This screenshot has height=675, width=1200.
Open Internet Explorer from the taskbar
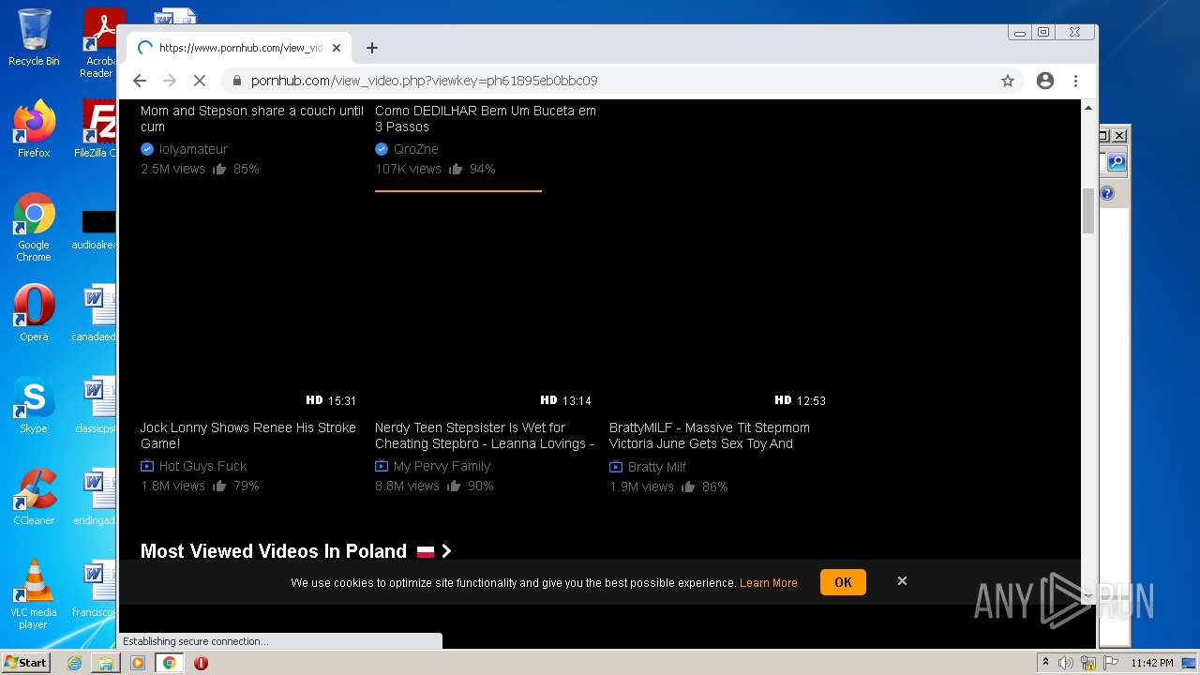tap(74, 663)
